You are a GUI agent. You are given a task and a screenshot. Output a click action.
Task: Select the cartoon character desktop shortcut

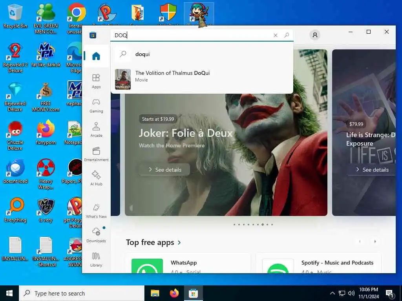(199, 13)
